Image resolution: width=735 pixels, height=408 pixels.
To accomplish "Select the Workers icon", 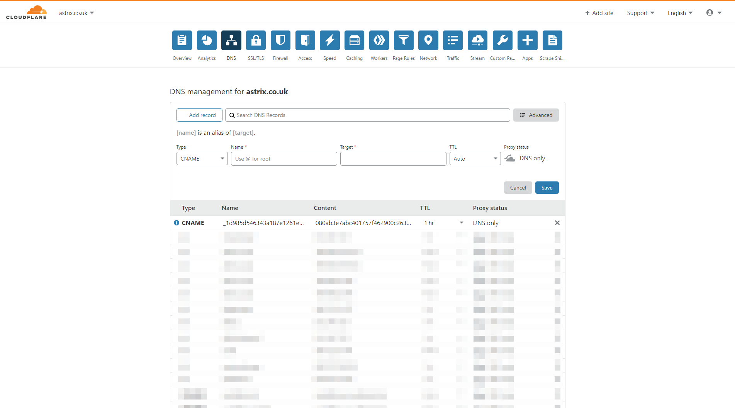I will 379,40.
